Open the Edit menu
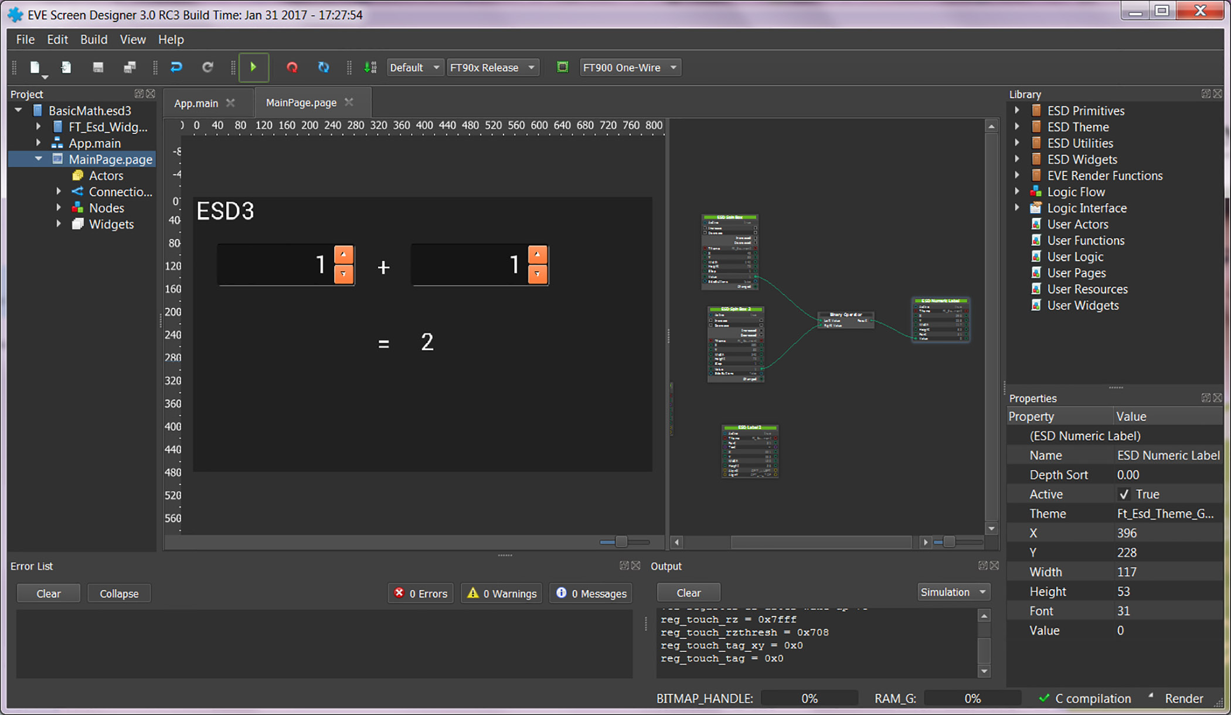 point(57,39)
